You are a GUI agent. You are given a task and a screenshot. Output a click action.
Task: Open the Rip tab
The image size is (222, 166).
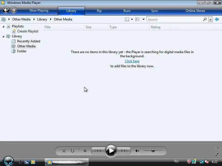[x=99, y=11]
